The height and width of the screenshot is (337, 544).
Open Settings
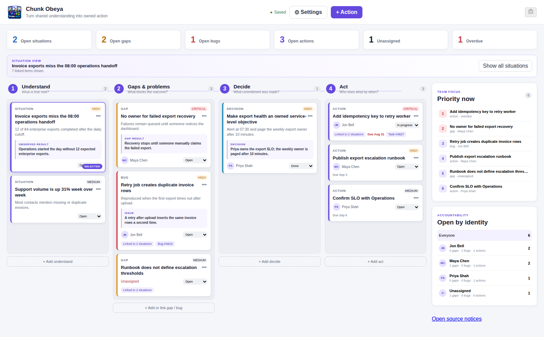click(x=308, y=12)
